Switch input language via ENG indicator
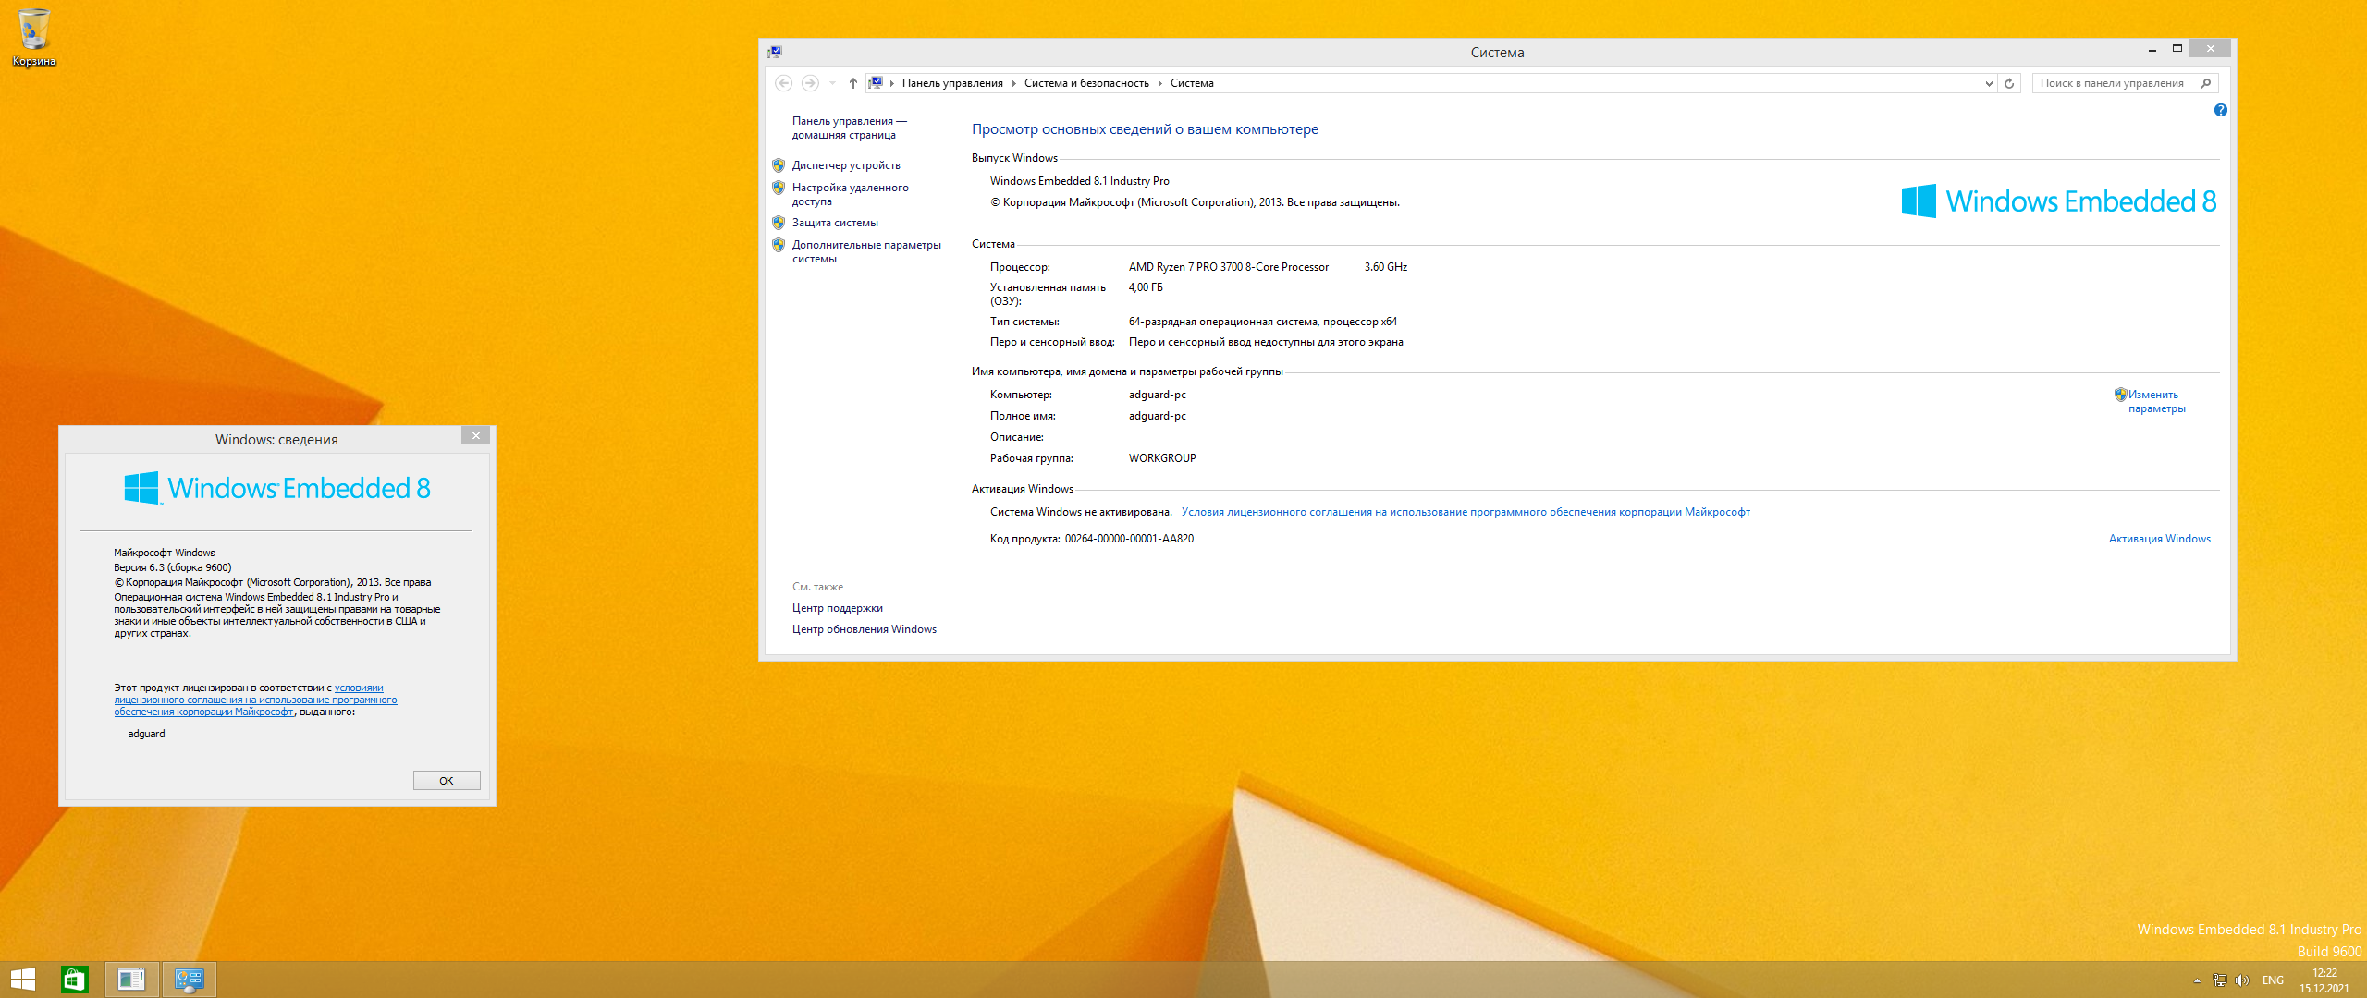Viewport: 2367px width, 998px height. tap(2273, 980)
